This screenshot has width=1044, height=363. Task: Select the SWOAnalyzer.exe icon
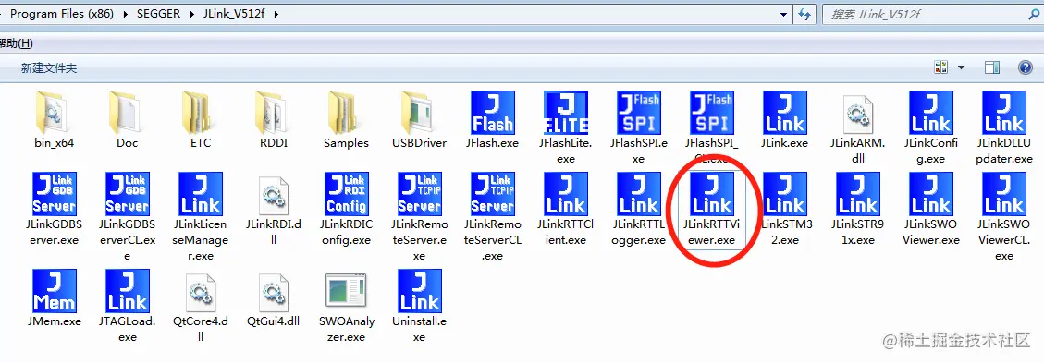pos(346,291)
